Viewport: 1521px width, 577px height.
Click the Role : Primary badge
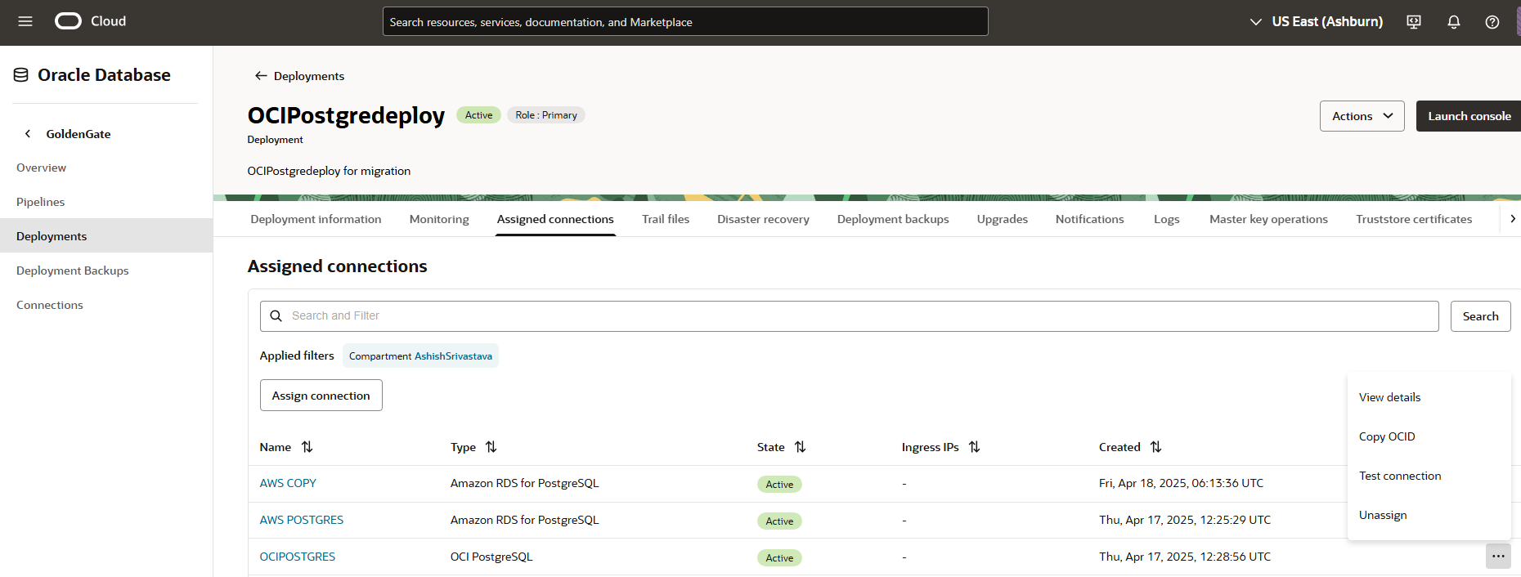click(x=546, y=115)
